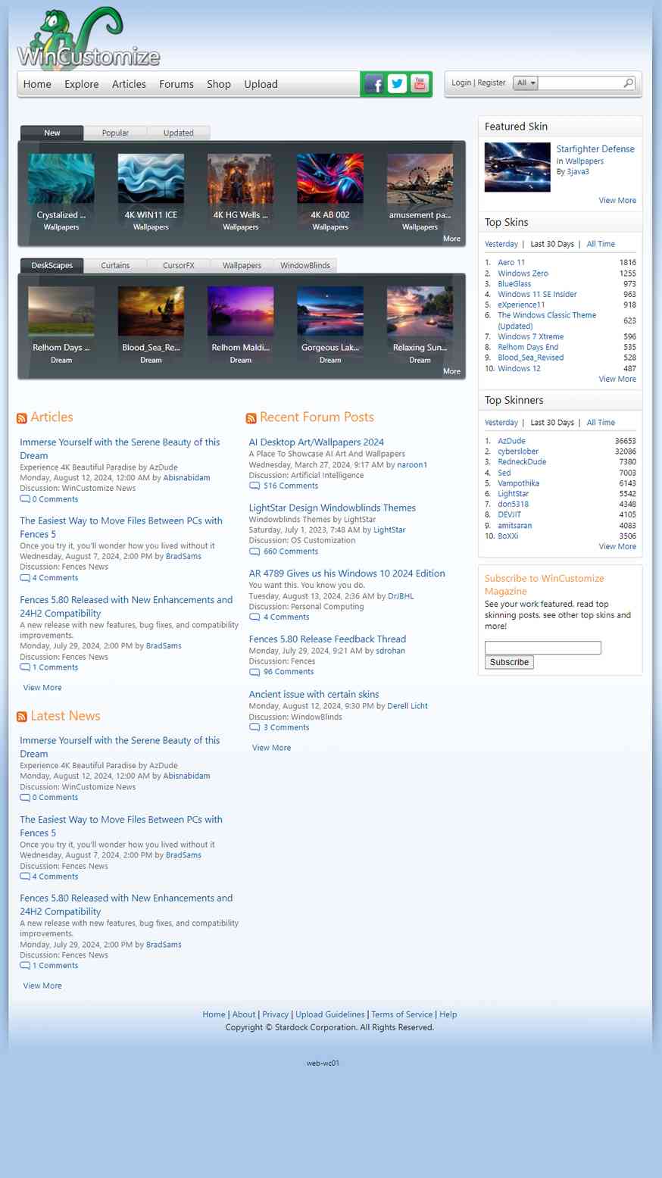Click the 1 Comments bubble icon under Latest News
Image resolution: width=662 pixels, height=1178 pixels.
[x=25, y=966]
